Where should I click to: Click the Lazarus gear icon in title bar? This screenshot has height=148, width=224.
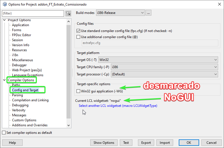[5, 4]
